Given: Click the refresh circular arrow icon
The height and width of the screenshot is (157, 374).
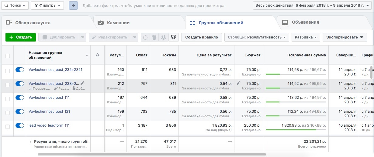Looking at the screenshot, I should click(145, 37).
